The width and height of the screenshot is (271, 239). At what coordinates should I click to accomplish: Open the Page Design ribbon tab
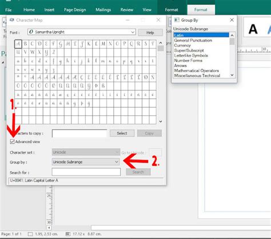75,10
